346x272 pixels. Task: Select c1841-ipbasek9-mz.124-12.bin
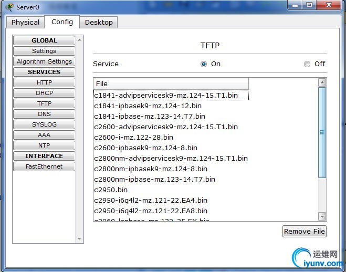point(171,106)
